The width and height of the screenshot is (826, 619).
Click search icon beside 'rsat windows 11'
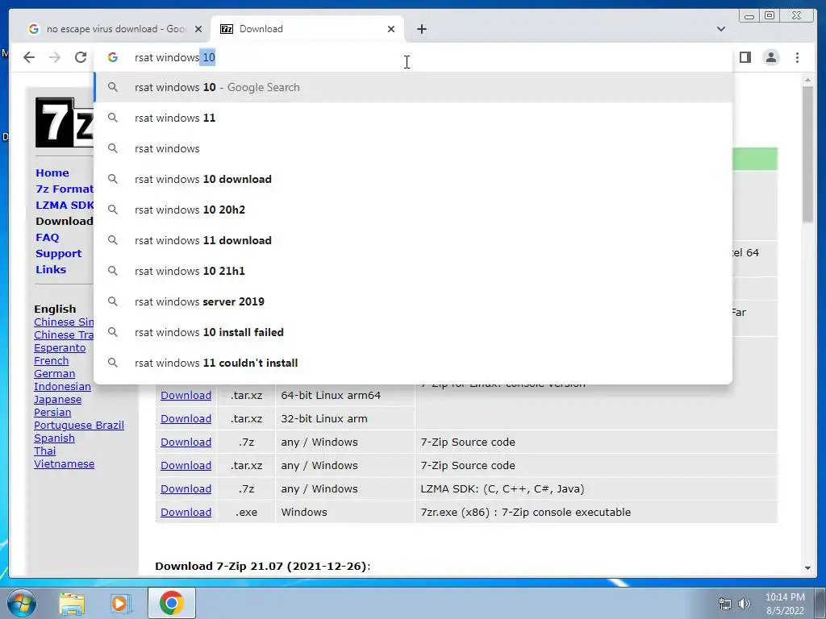(x=113, y=118)
